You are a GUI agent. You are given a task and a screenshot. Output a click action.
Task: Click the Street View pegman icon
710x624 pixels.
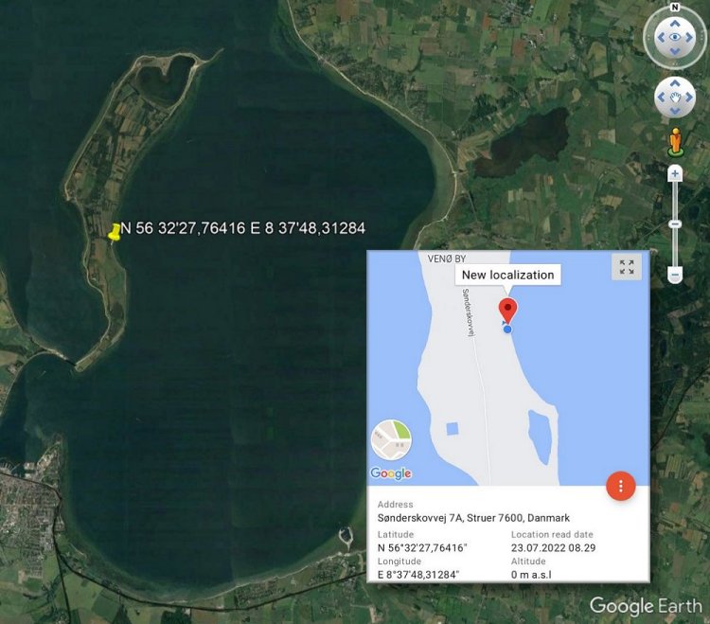tap(676, 142)
